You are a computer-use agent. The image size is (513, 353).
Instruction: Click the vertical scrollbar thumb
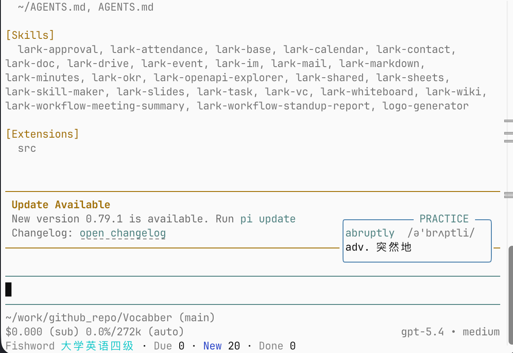[510, 296]
